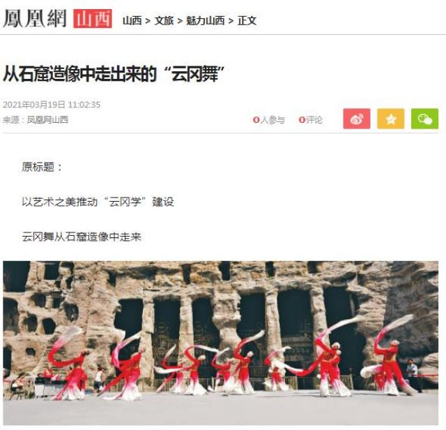Open the 0评论 comments link
The image size is (446, 430).
click(310, 120)
